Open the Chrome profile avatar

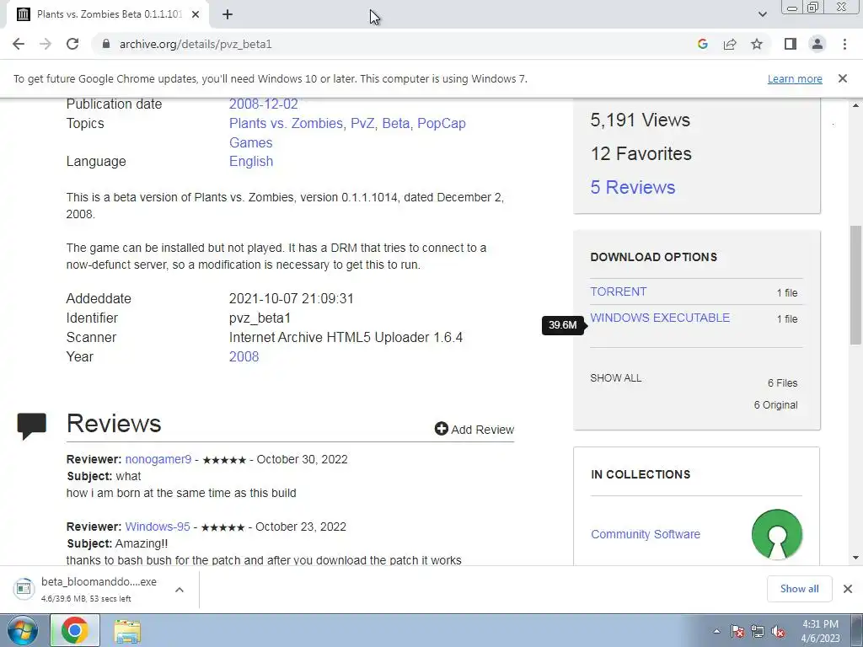point(817,44)
